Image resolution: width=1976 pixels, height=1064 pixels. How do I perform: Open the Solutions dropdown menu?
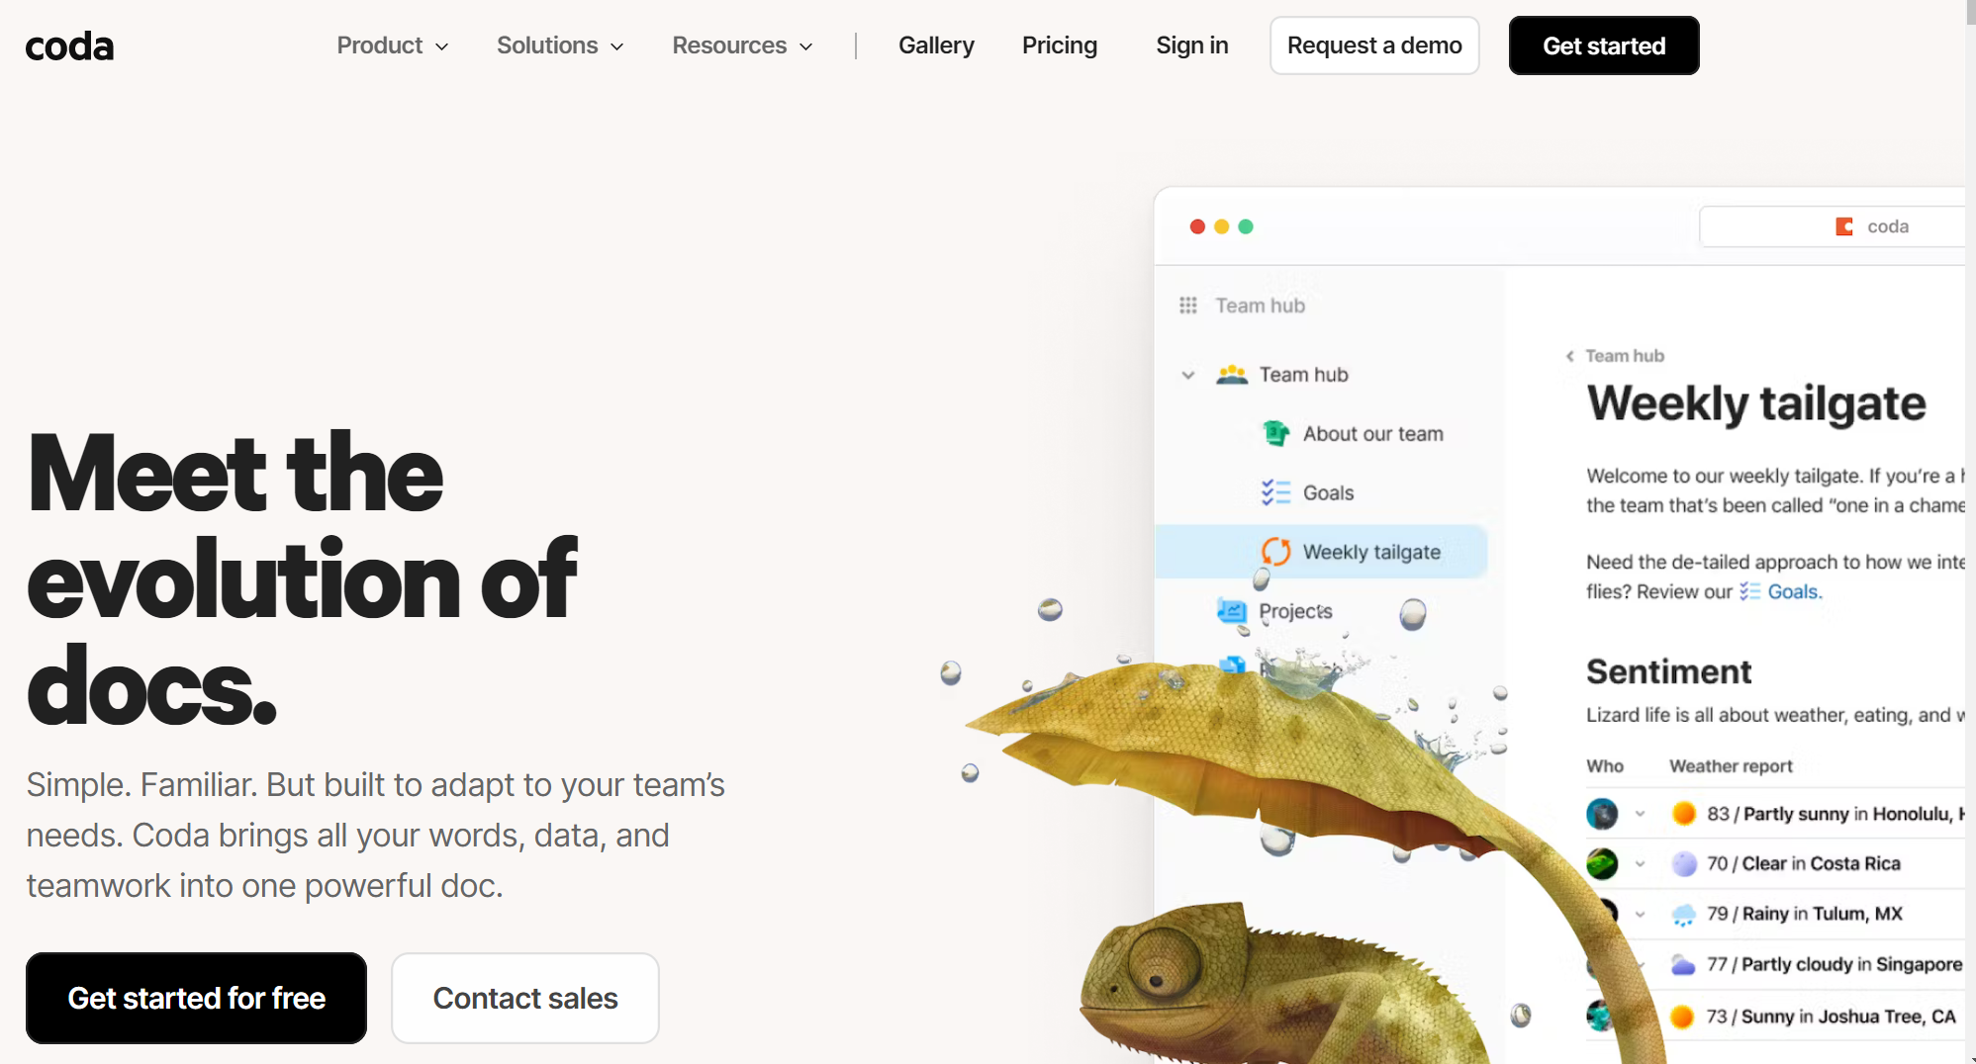click(x=560, y=45)
